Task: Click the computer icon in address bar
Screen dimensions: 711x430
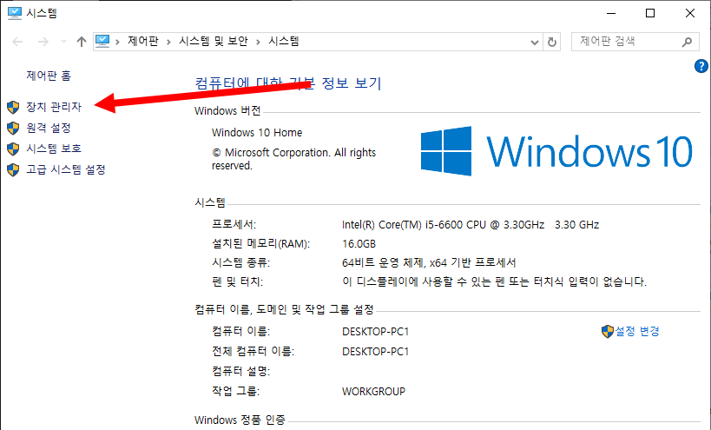Action: click(x=102, y=42)
